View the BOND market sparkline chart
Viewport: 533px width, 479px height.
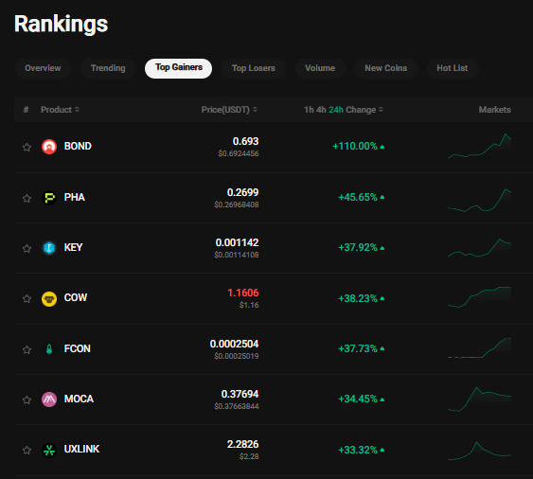tap(479, 147)
